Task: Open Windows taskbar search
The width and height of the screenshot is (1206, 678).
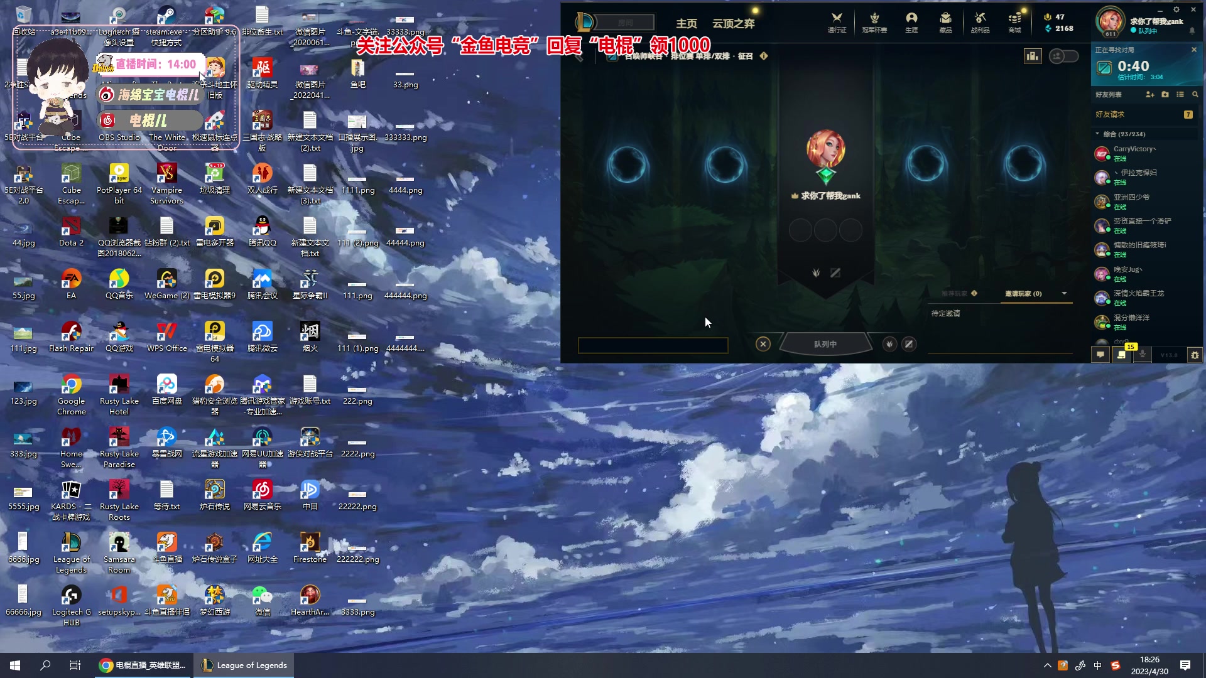Action: point(45,665)
